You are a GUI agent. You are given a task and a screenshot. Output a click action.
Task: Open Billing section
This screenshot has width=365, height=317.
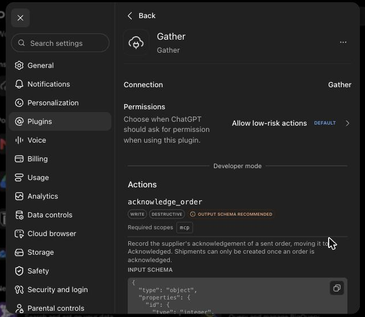pos(60,159)
